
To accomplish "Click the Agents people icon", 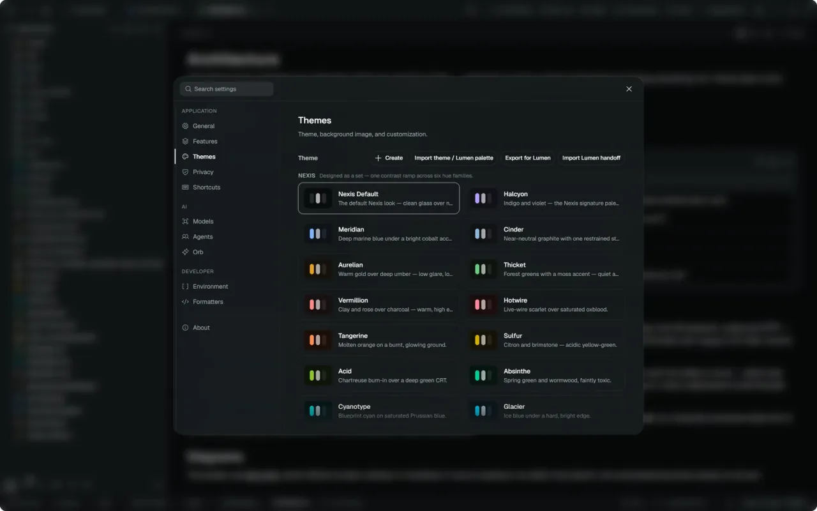I will tap(185, 236).
